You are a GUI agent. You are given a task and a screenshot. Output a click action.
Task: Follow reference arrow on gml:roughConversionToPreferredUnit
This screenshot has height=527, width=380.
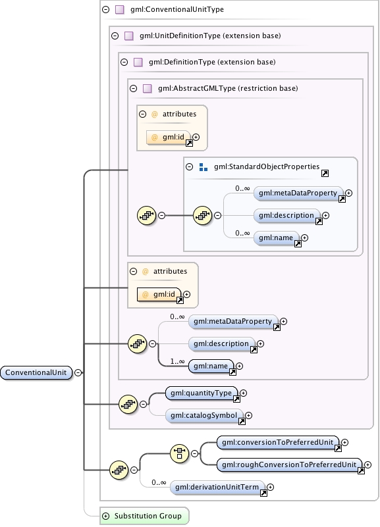361,470
